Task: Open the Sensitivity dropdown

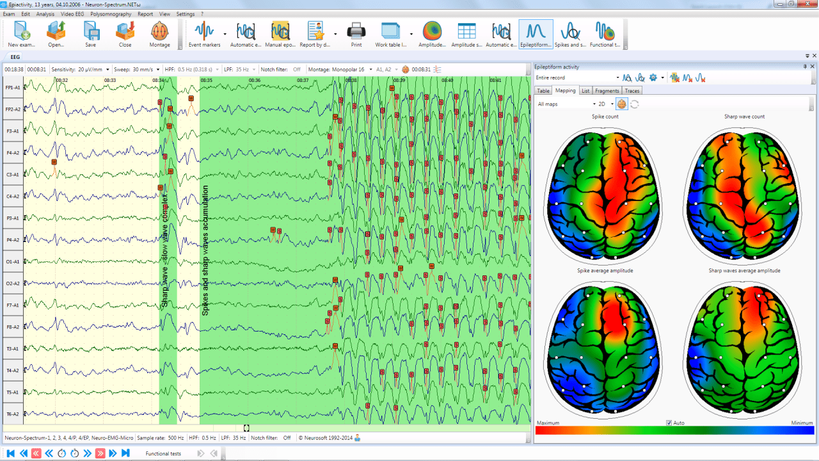Action: pos(107,69)
